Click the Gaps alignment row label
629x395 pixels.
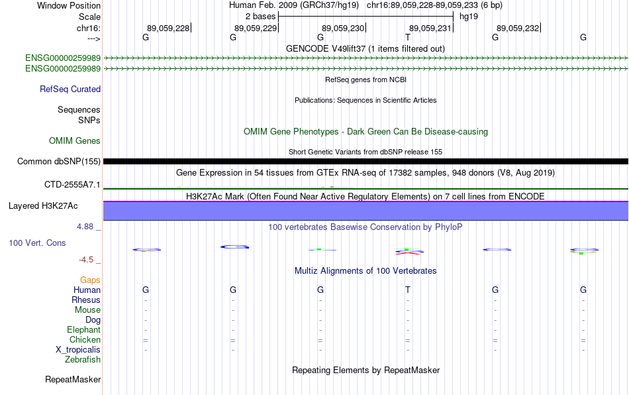(x=90, y=280)
